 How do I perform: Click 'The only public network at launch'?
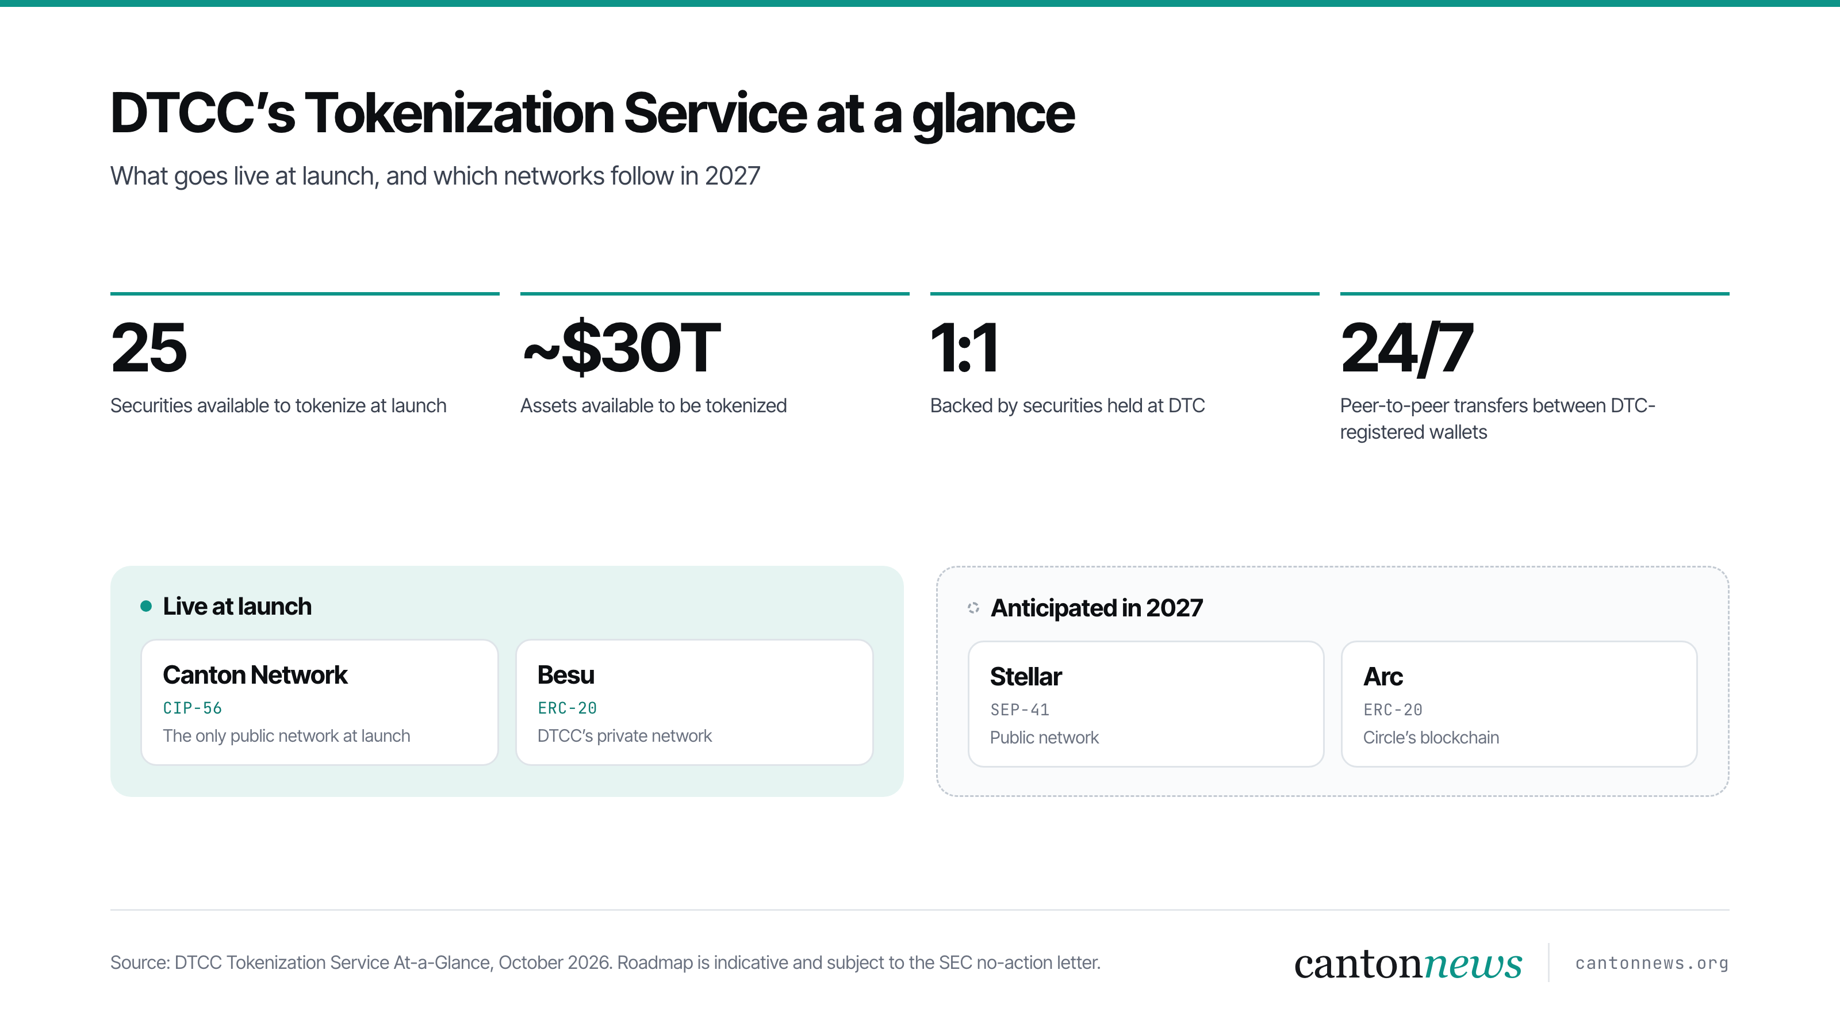click(x=286, y=736)
